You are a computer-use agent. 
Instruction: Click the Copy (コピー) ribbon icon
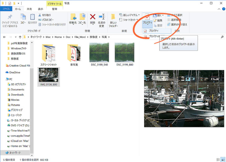[x=23, y=17]
